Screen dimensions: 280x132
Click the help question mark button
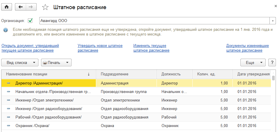pos(272,62)
